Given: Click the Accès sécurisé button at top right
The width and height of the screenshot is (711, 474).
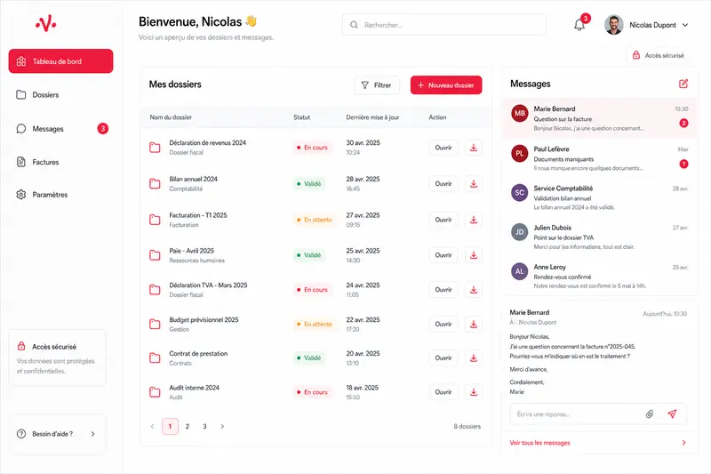Looking at the screenshot, I should (x=659, y=55).
